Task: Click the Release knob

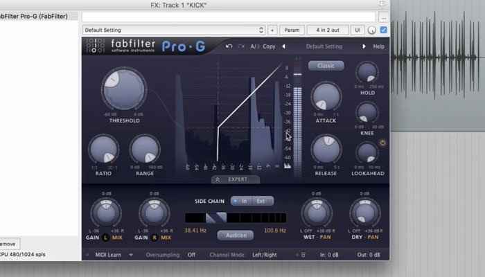Action: (x=326, y=149)
